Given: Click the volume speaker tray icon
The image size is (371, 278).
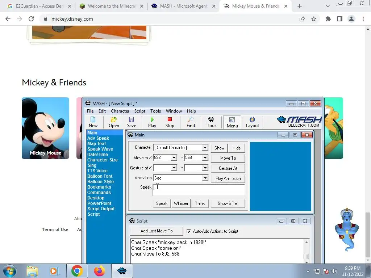Looking at the screenshot, I should (x=334, y=271).
